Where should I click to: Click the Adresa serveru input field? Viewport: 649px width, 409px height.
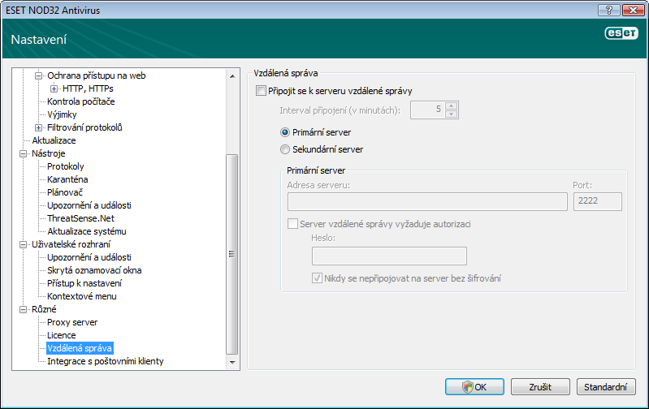point(427,201)
